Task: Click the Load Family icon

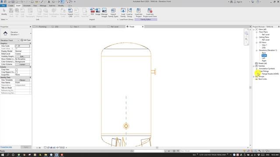Action: (x=123, y=13)
